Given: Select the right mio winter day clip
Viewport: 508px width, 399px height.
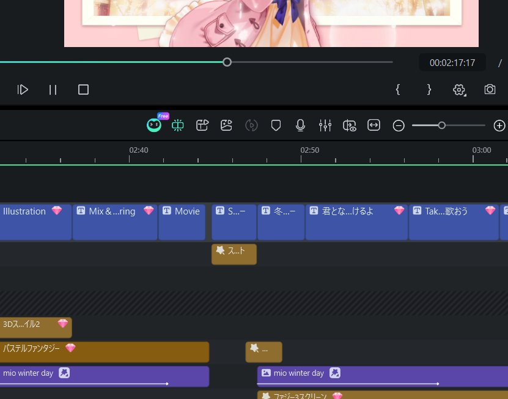Looking at the screenshot, I should tap(383, 376).
